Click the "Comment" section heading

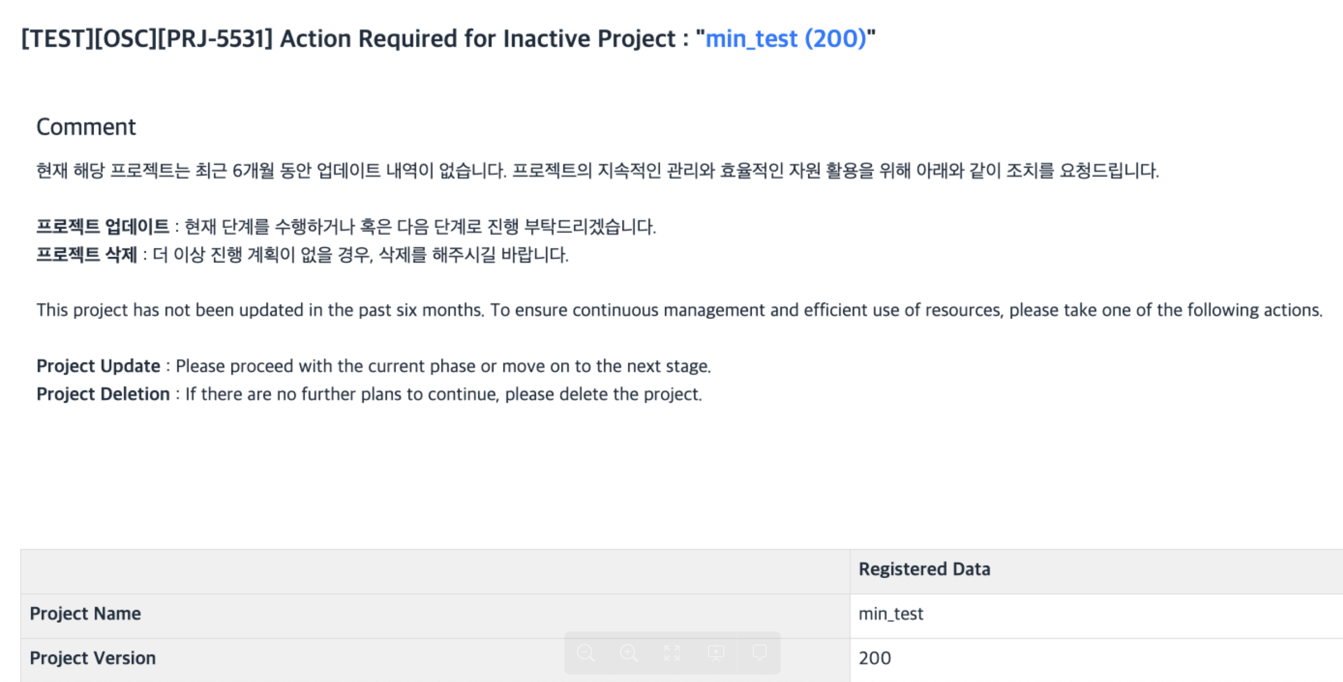tap(86, 127)
